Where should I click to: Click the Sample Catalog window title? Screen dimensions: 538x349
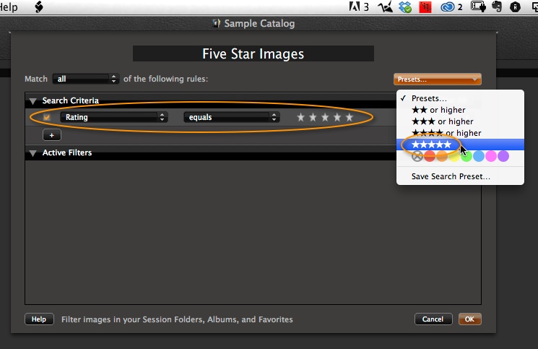click(259, 23)
